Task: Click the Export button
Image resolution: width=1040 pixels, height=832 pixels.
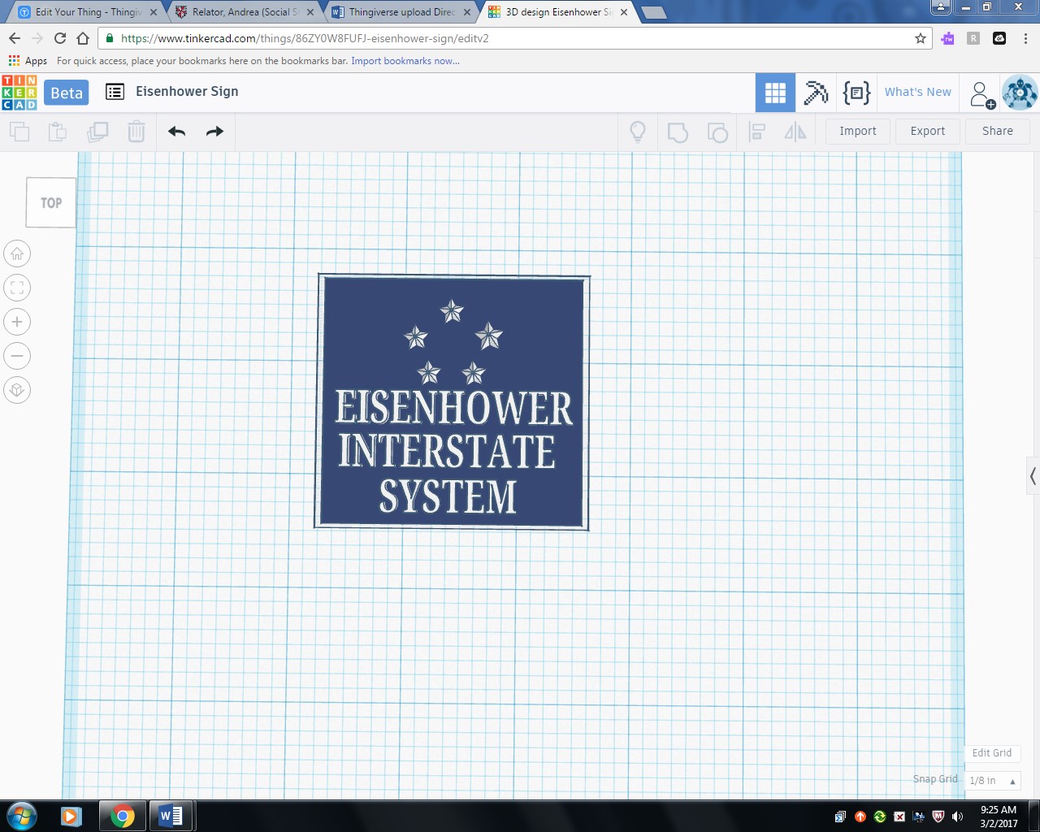Action: (x=928, y=132)
